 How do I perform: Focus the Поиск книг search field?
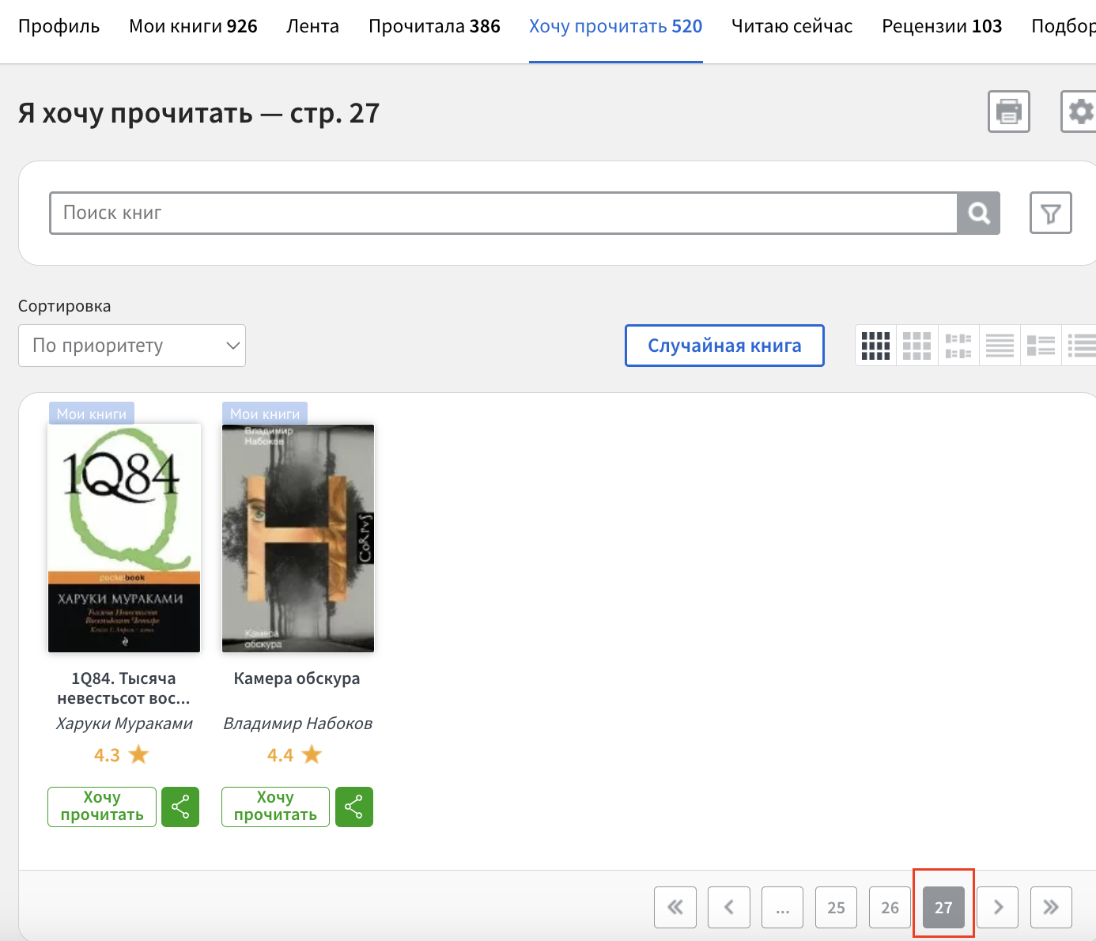click(503, 213)
